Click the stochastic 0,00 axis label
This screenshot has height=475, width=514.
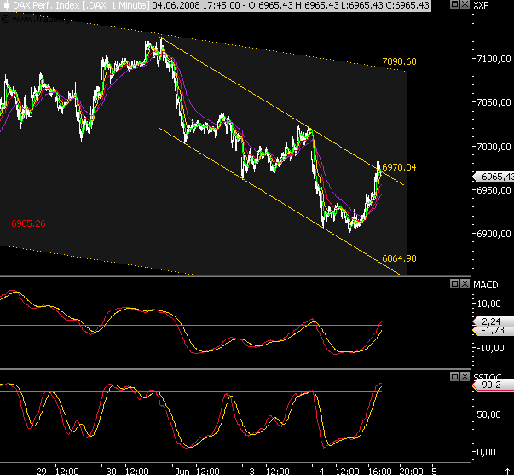coord(486,452)
